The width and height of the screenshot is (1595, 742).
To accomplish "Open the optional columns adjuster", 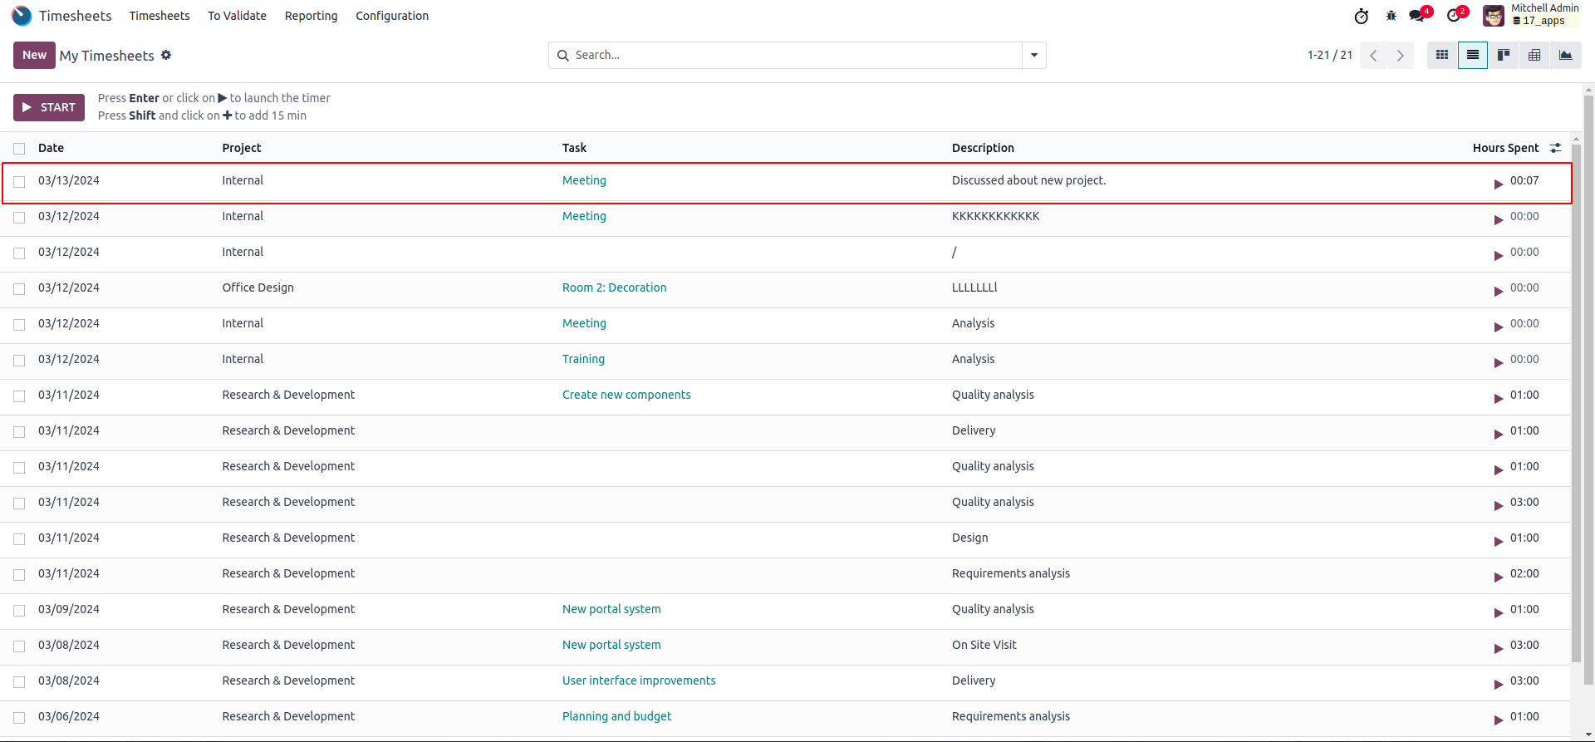I will tap(1555, 148).
